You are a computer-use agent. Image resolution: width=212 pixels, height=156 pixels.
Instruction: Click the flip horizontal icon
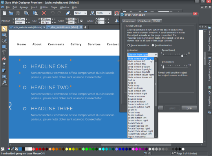117,21
